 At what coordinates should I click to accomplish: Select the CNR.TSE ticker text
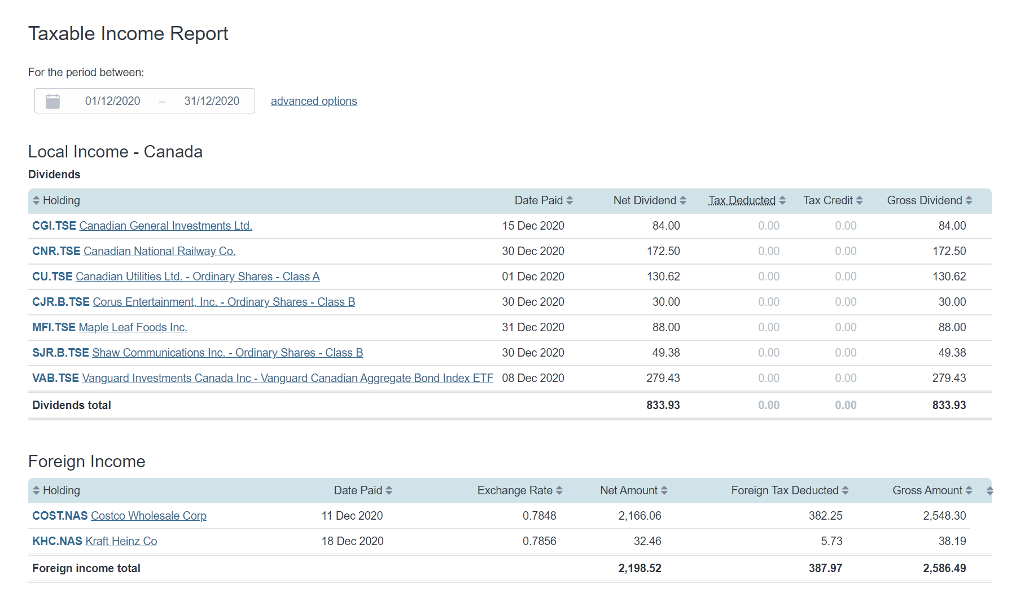click(56, 251)
